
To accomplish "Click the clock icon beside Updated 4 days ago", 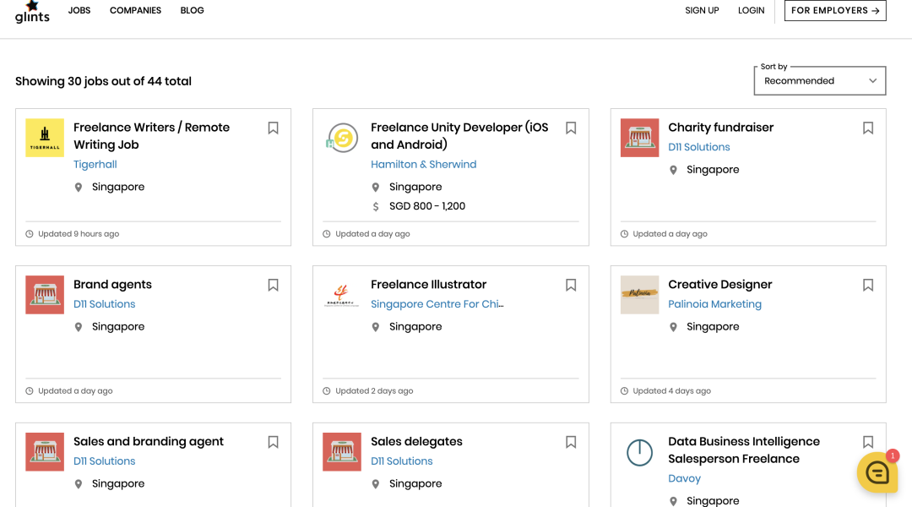I will (625, 391).
